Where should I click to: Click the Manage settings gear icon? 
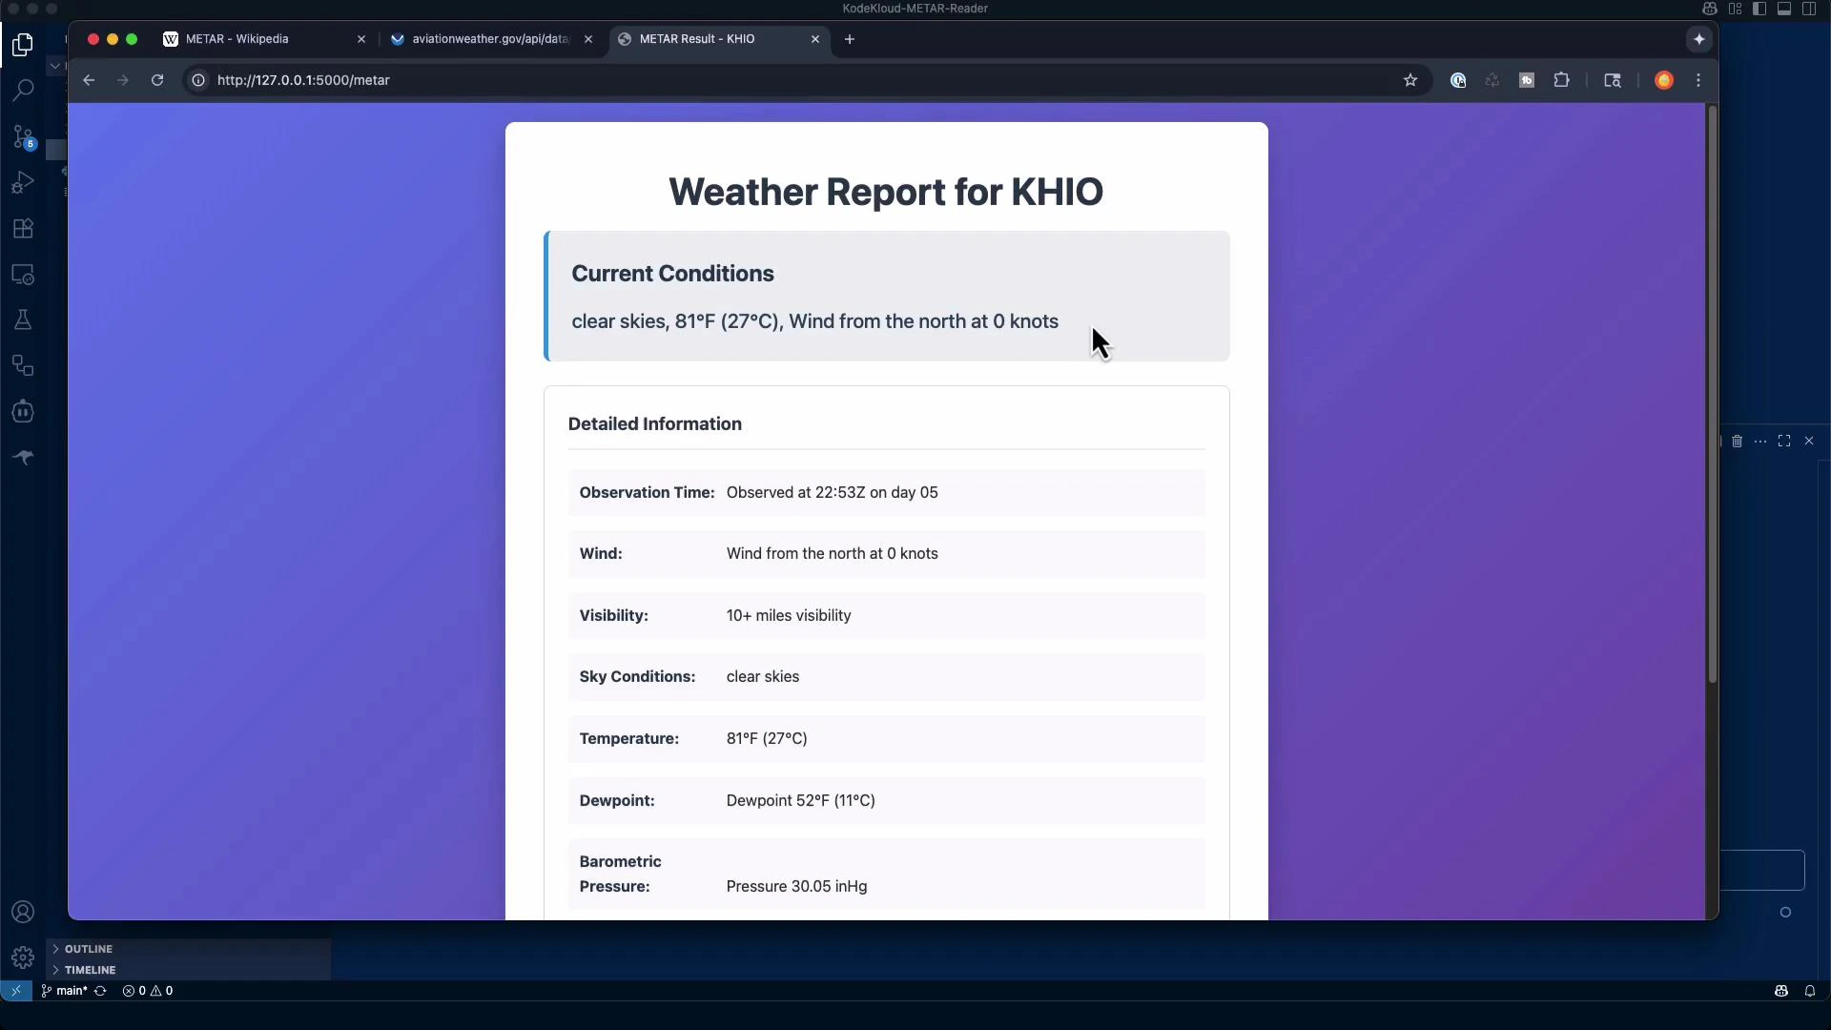point(21,957)
